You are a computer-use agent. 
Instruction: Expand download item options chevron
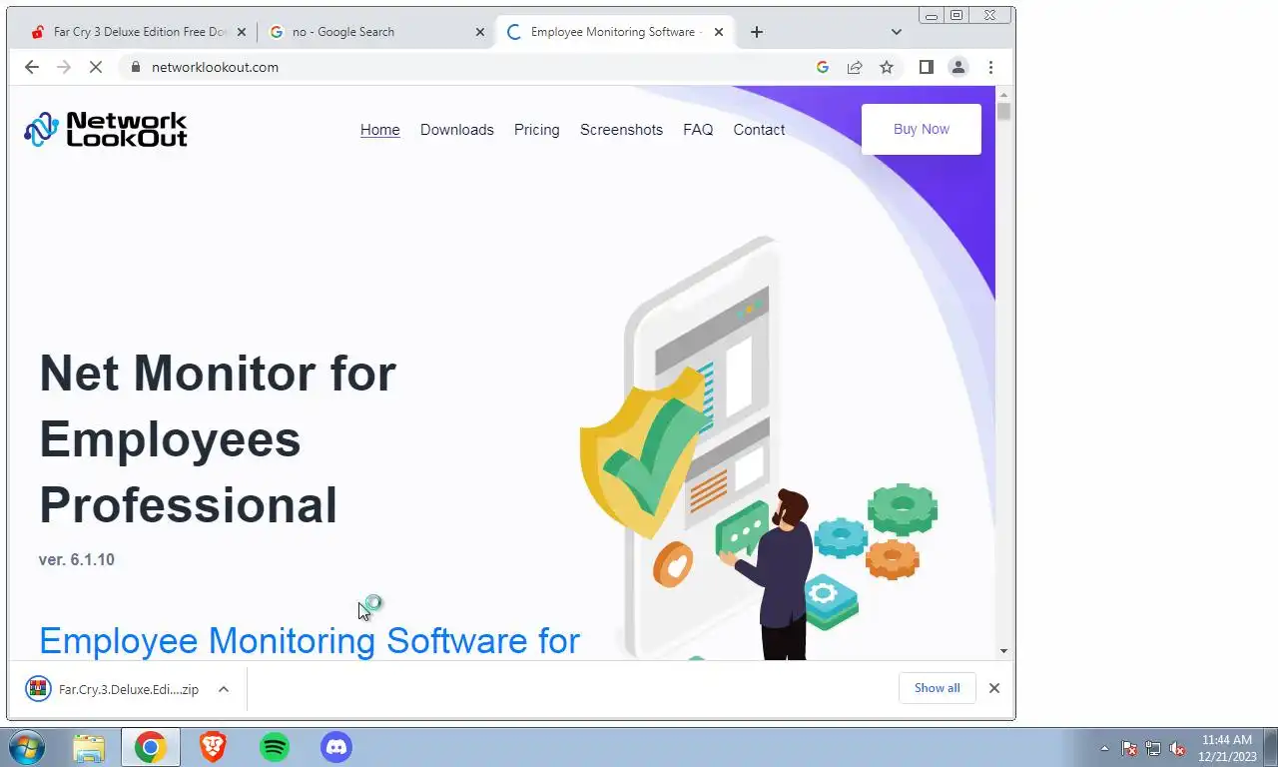coord(224,689)
